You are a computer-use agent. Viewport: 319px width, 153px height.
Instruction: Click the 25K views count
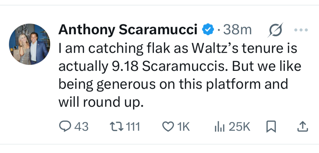pyautogui.click(x=240, y=126)
